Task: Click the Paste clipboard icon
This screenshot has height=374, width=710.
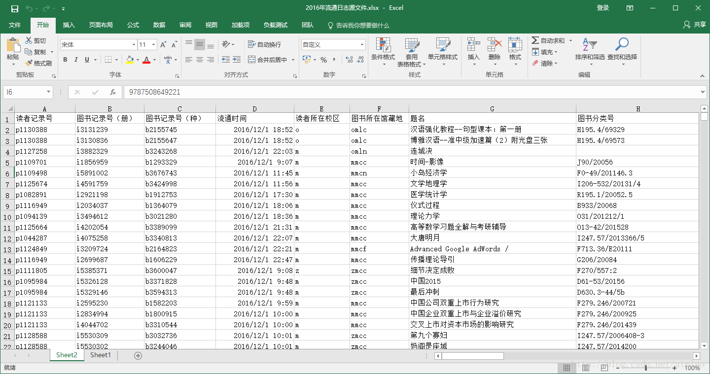Action: (13, 45)
